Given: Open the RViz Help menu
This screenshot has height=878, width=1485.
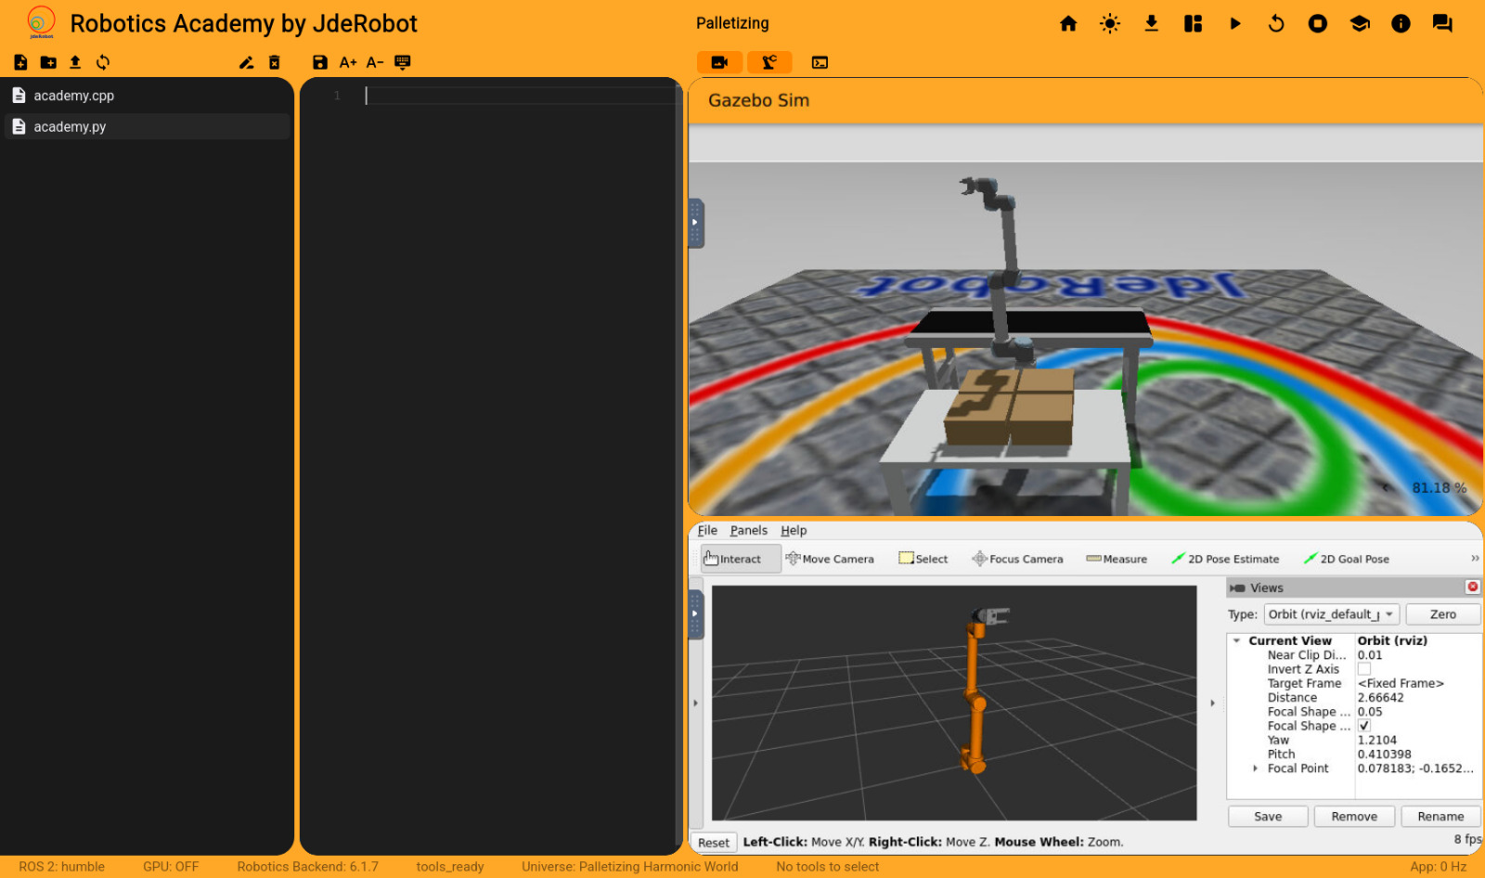Looking at the screenshot, I should coord(794,530).
